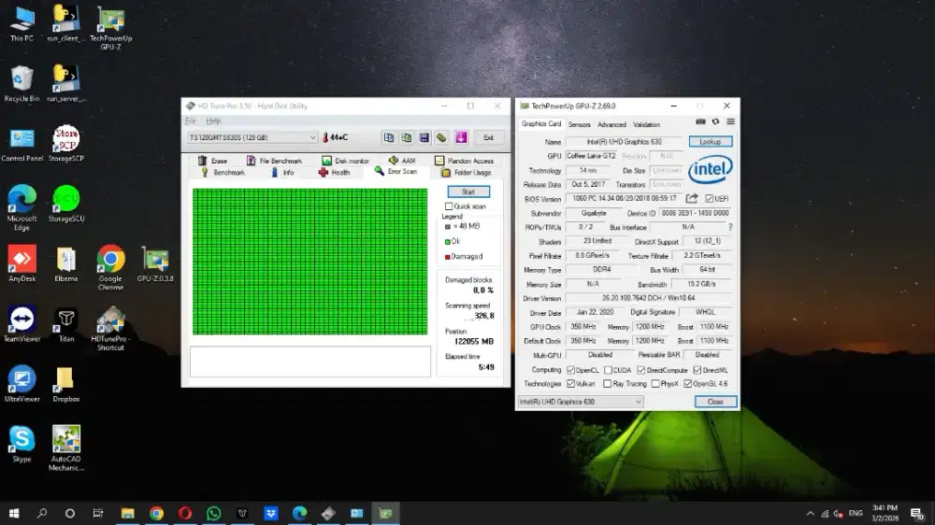Toggle the Vulkan checkbox
This screenshot has height=525, width=935.
point(570,384)
